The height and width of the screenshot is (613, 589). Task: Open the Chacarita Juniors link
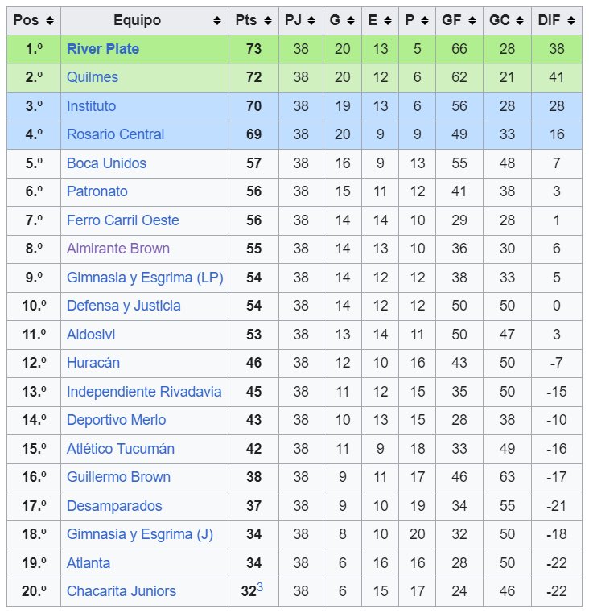click(122, 591)
